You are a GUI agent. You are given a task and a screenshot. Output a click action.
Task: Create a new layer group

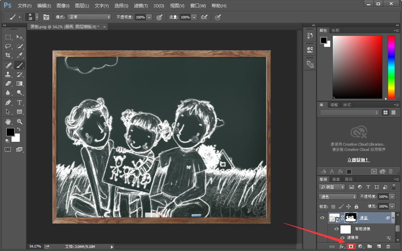pos(370,247)
